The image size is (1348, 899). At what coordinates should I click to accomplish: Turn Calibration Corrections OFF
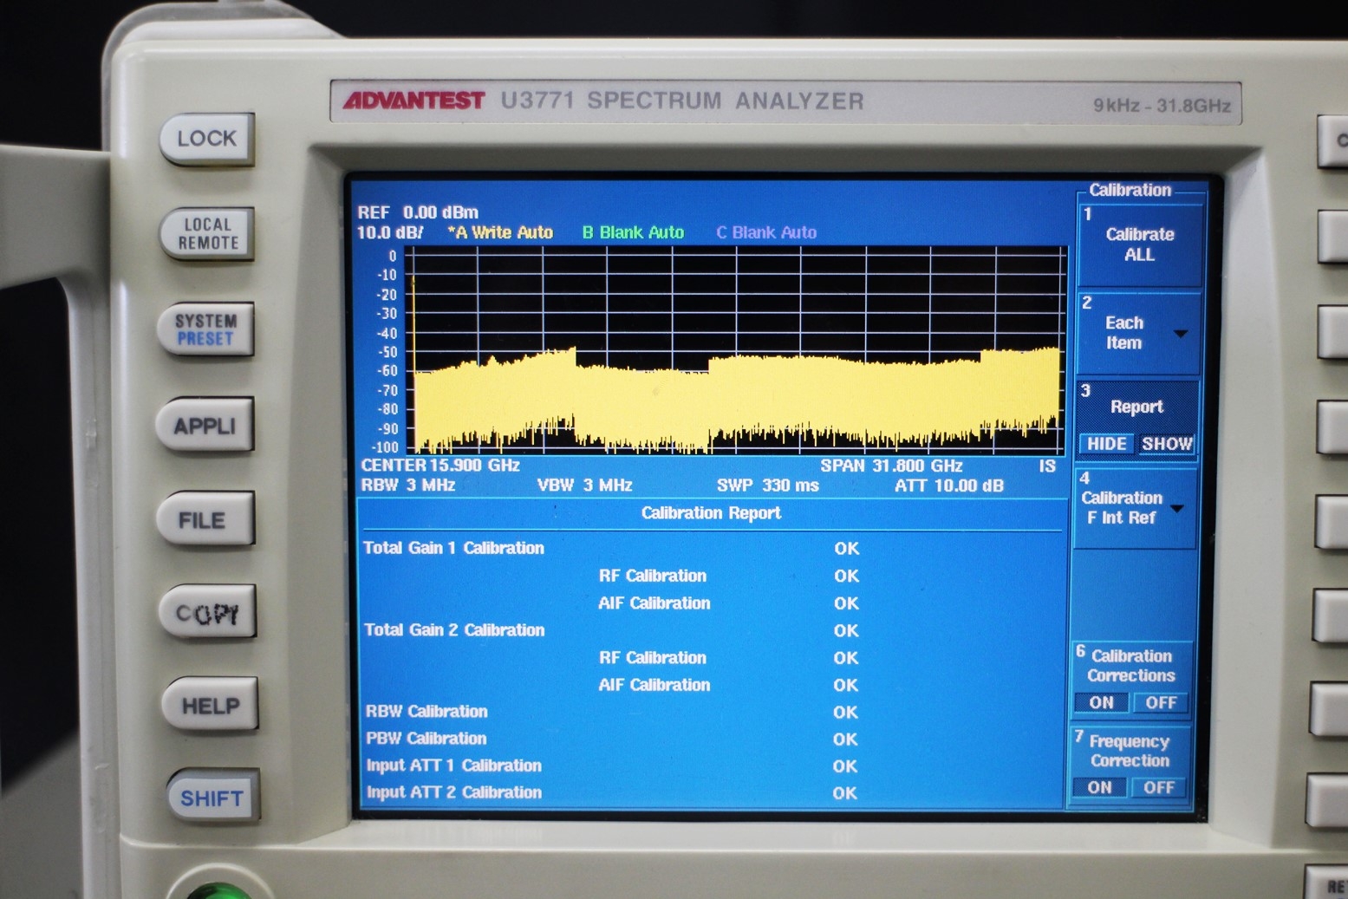pos(1161,702)
